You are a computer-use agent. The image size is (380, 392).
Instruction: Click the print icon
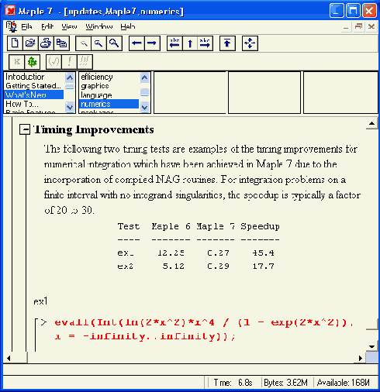(46, 43)
